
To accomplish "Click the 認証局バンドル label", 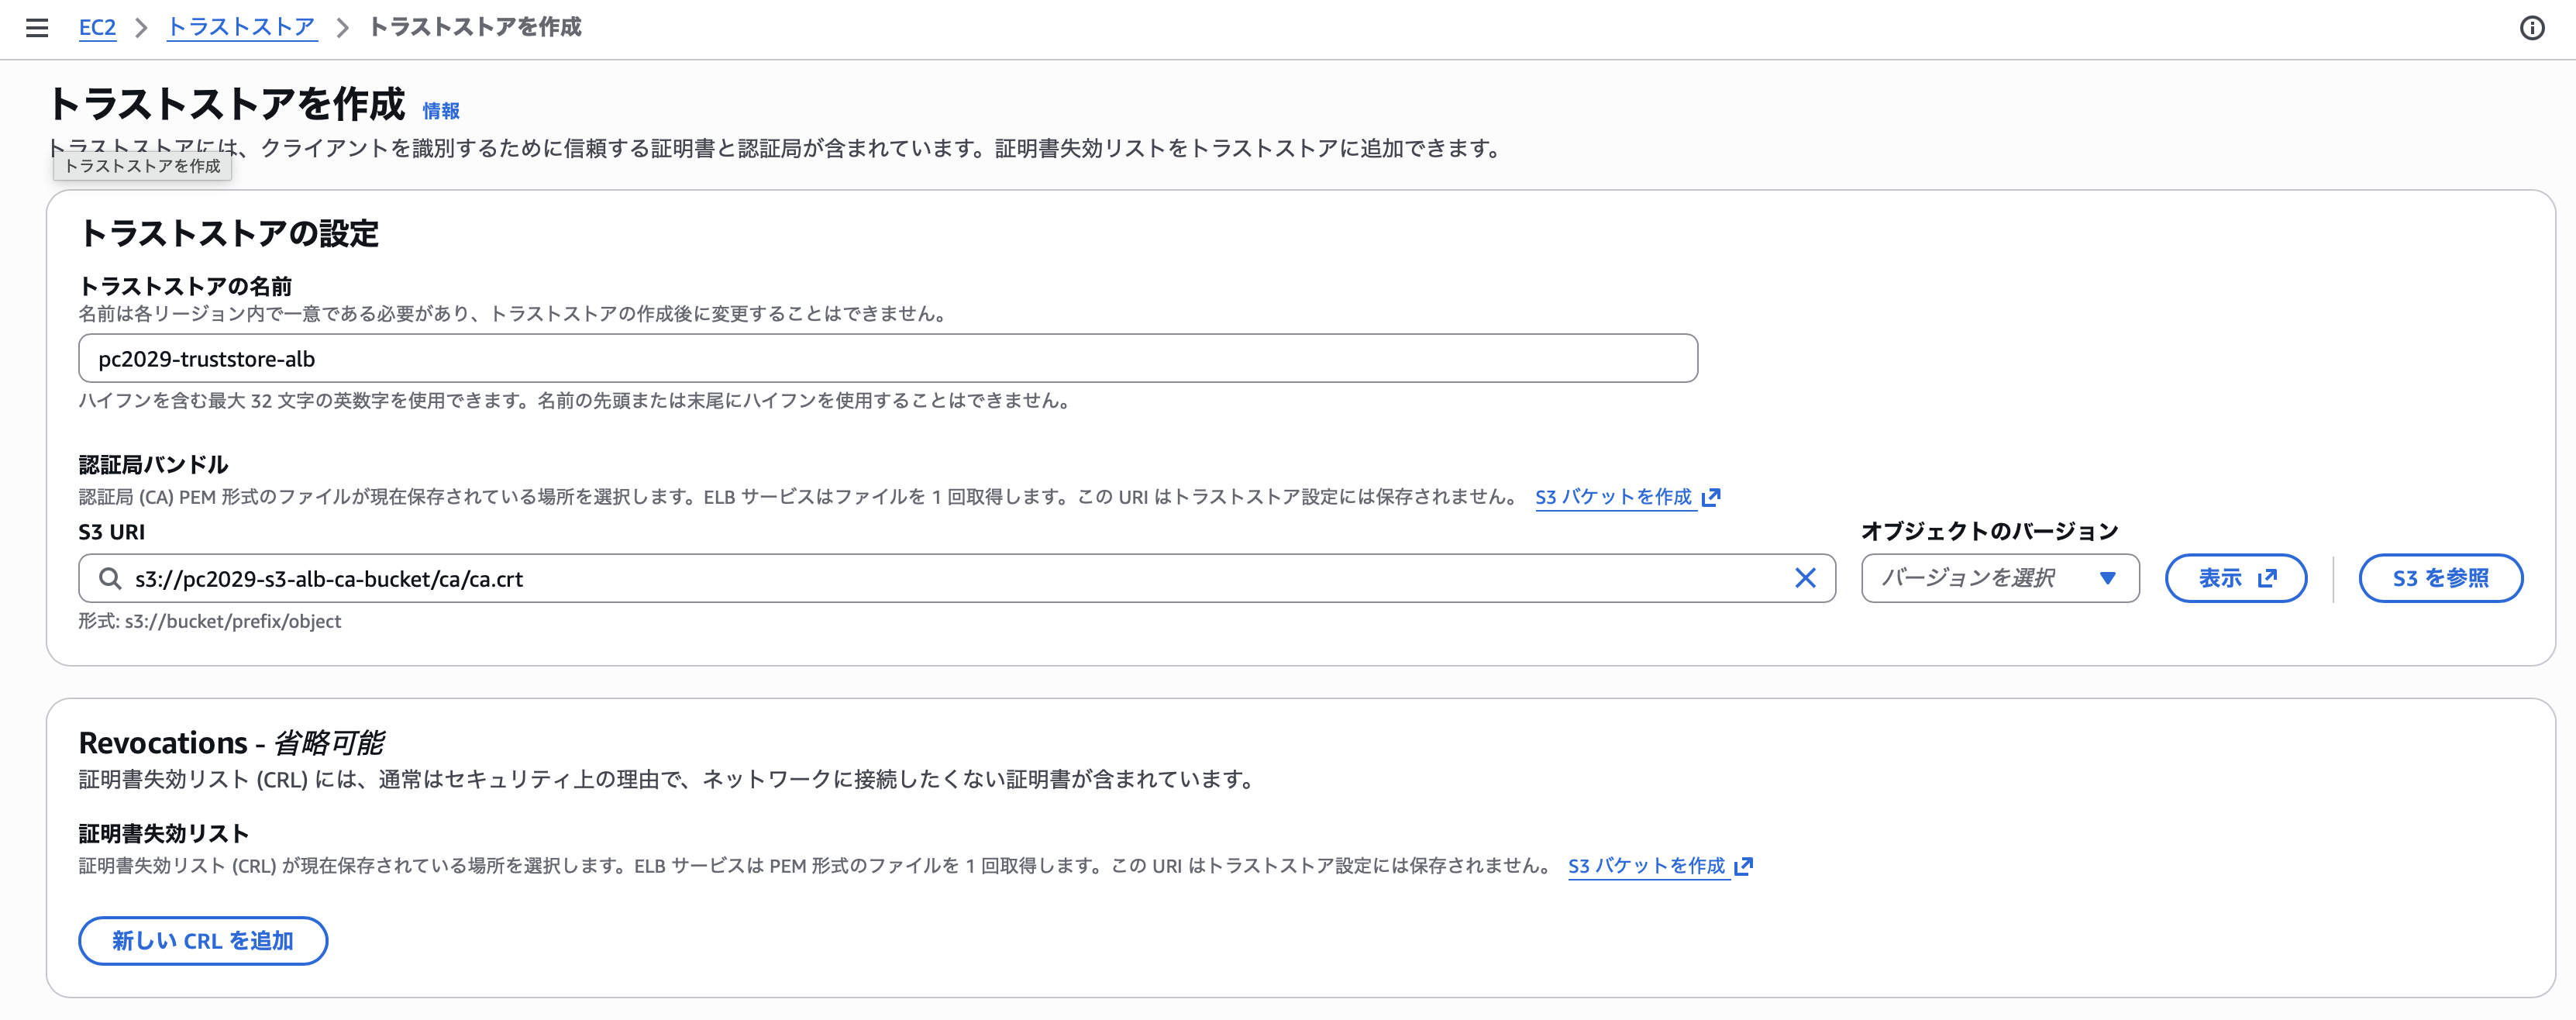I will (x=154, y=465).
